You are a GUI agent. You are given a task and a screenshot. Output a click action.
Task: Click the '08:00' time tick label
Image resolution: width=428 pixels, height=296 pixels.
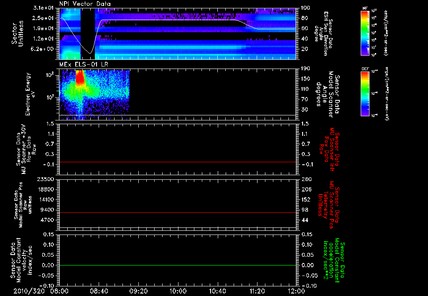[59, 291]
